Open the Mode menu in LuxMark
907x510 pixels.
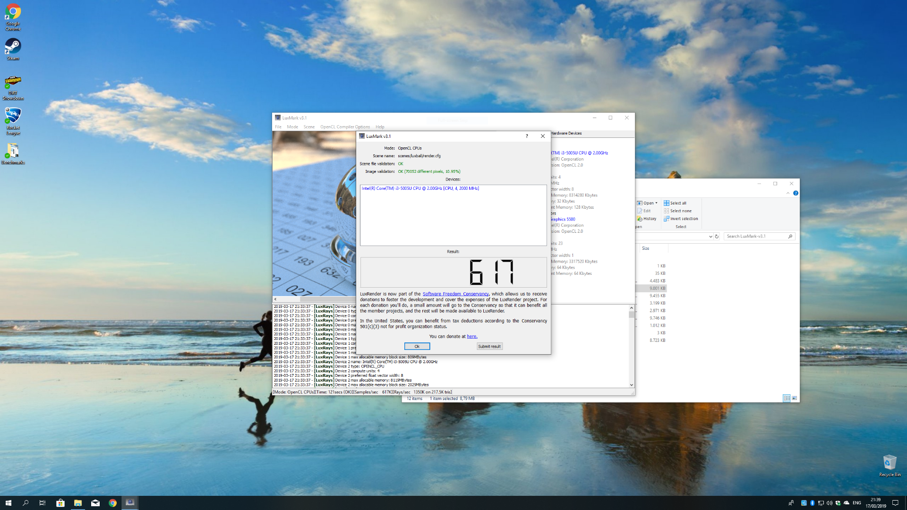coord(292,127)
